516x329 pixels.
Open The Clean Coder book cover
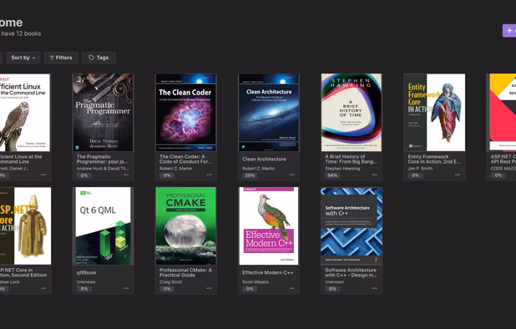coord(186,113)
